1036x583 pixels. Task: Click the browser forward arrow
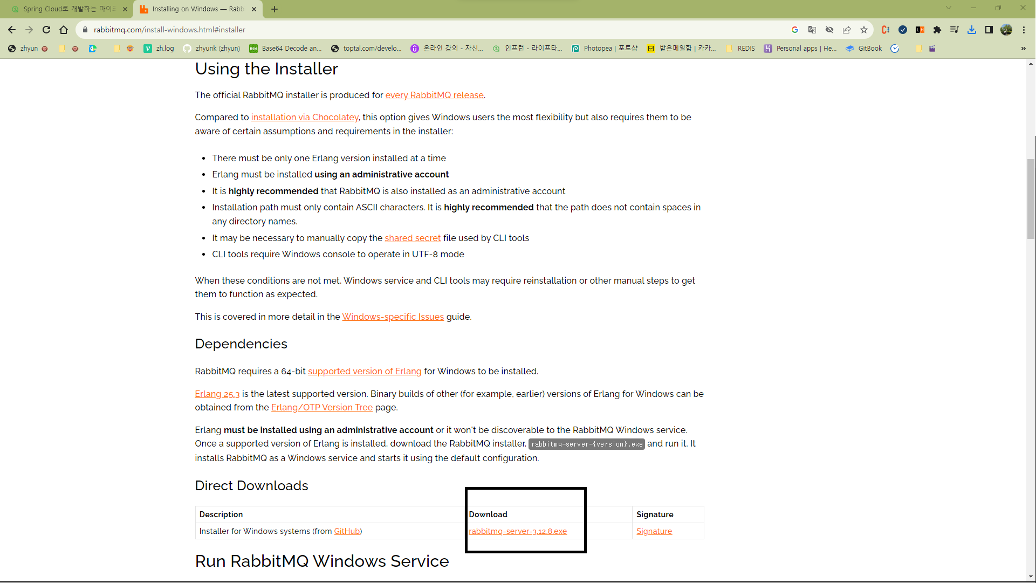[x=29, y=30]
